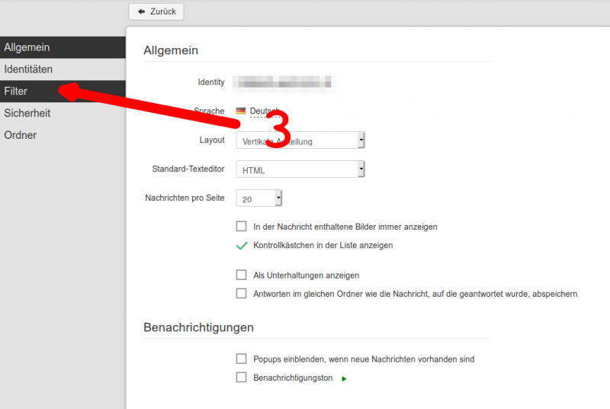
Task: Play the notification sound preview arrow
Action: click(x=344, y=378)
